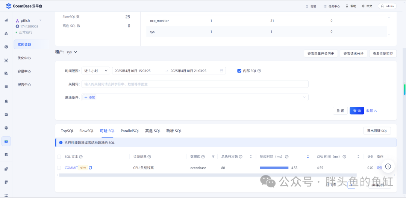Sort by 总执行次数 using sort arrows
The image size is (406, 198).
[251, 157]
